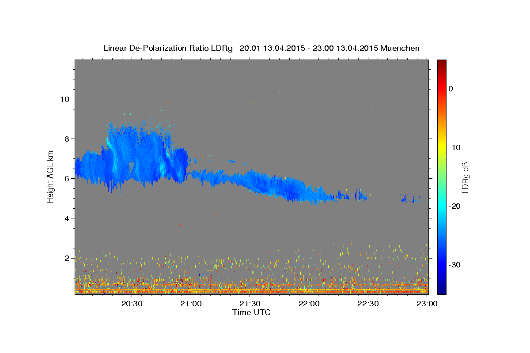Viewport: 530px width, 353px height.
Task: Click the "Muenchen" station name in the title
Action: 400,48
